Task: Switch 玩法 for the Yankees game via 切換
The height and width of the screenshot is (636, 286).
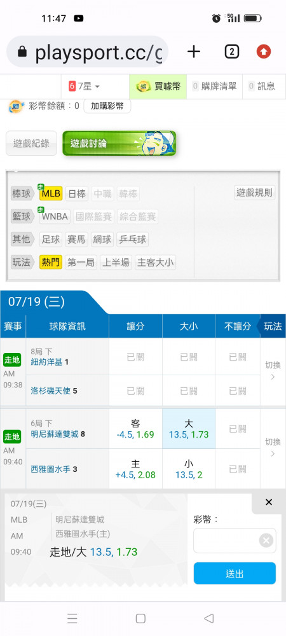Action: [x=273, y=371]
